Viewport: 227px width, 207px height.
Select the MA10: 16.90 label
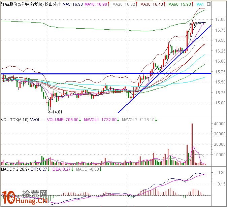[96, 4]
